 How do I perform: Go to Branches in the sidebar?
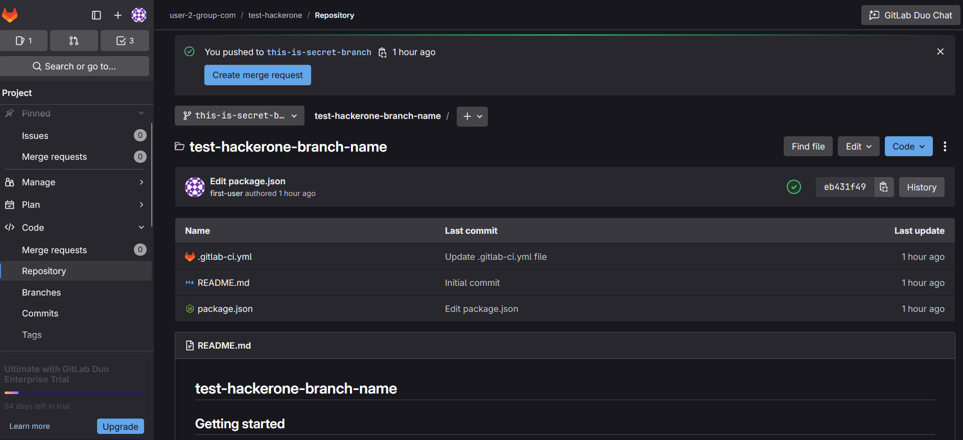pos(41,292)
